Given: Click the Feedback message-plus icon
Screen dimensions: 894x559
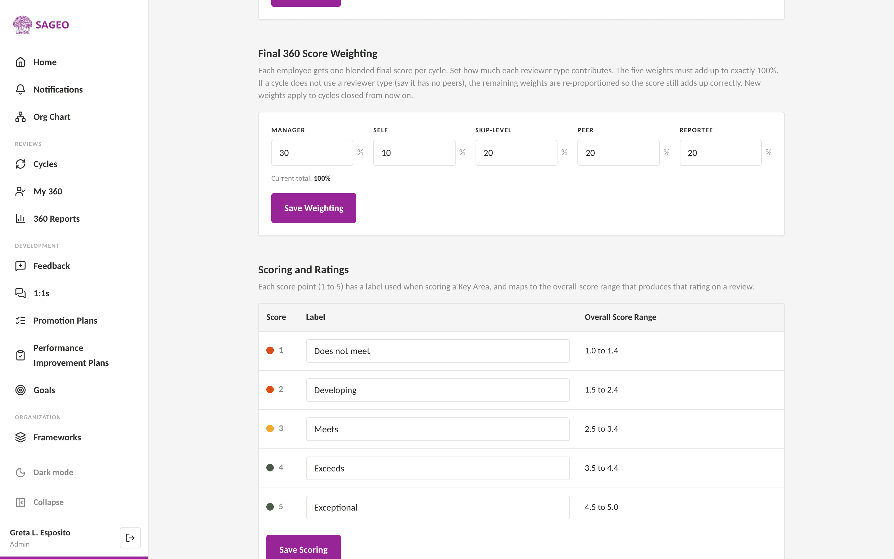Looking at the screenshot, I should pos(20,266).
